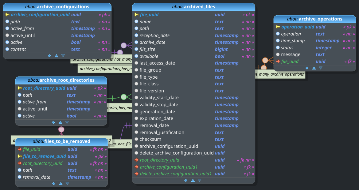Select aboa.archive_configurations table title
The height and width of the screenshot is (190, 359).
(57, 7)
